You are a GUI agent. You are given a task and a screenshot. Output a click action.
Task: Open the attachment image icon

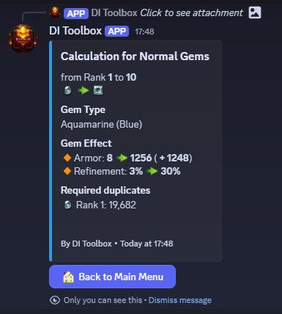click(x=255, y=12)
